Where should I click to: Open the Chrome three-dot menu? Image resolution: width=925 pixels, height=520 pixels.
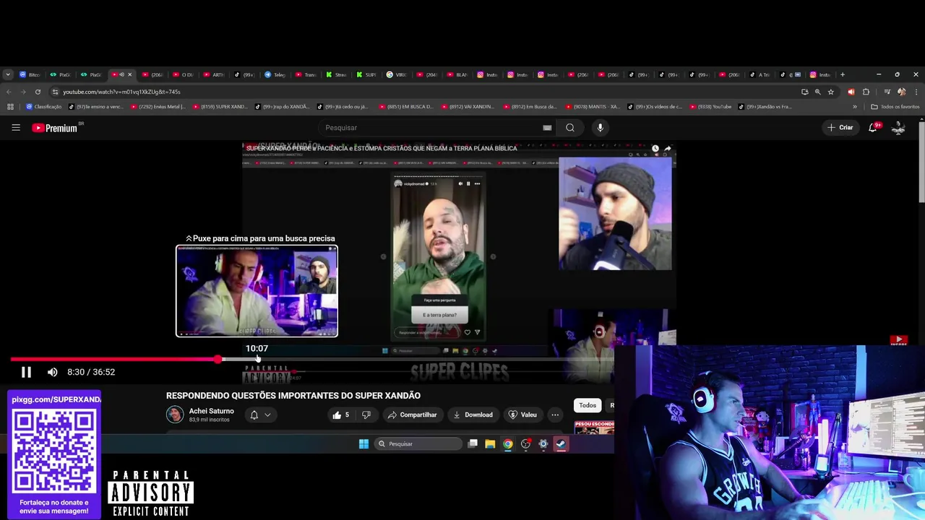pyautogui.click(x=916, y=92)
